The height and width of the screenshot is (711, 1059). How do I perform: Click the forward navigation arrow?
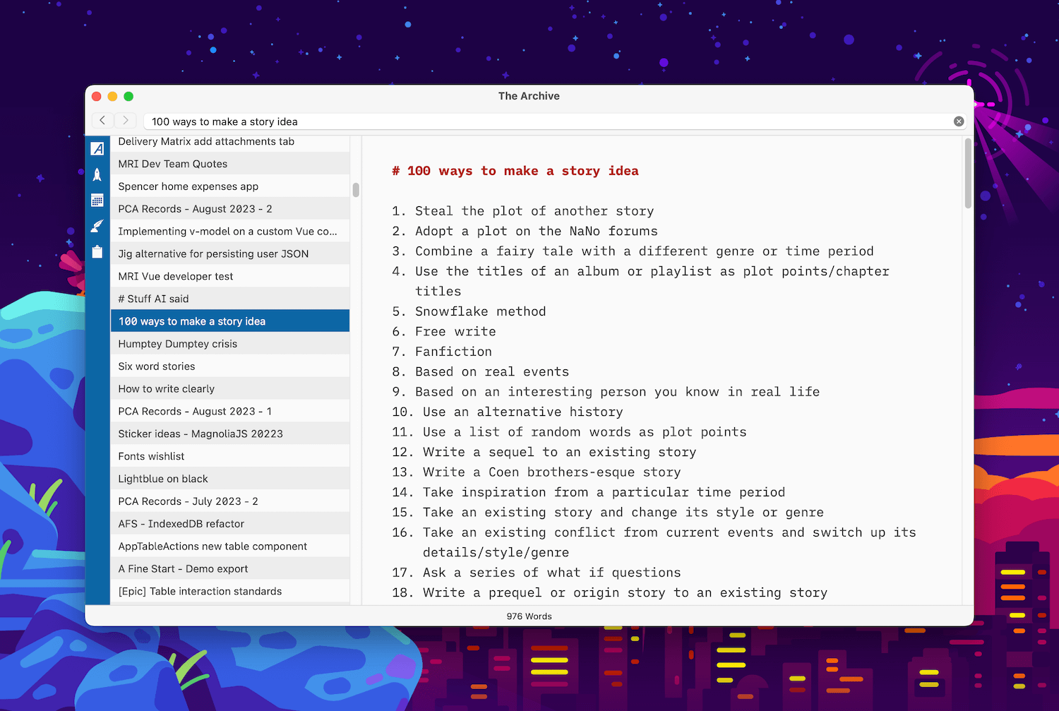125,120
